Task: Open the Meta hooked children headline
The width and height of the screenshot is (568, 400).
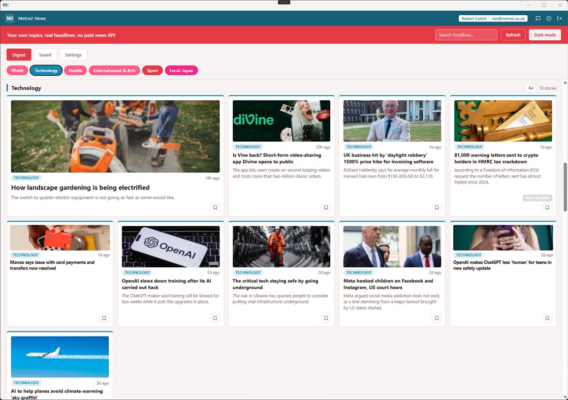Action: (x=388, y=284)
